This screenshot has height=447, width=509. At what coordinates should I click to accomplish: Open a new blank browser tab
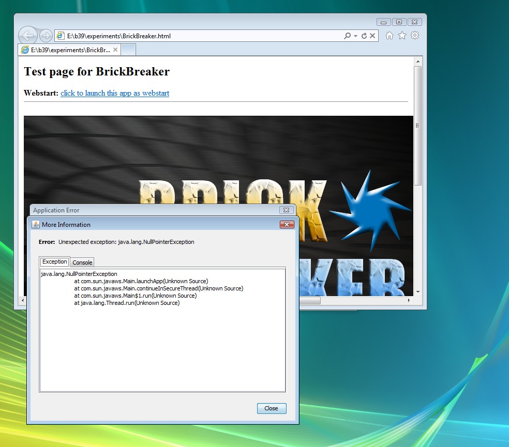pyautogui.click(x=128, y=50)
